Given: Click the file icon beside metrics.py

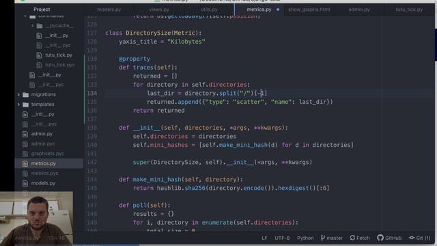Looking at the screenshot, I should 25,164.
